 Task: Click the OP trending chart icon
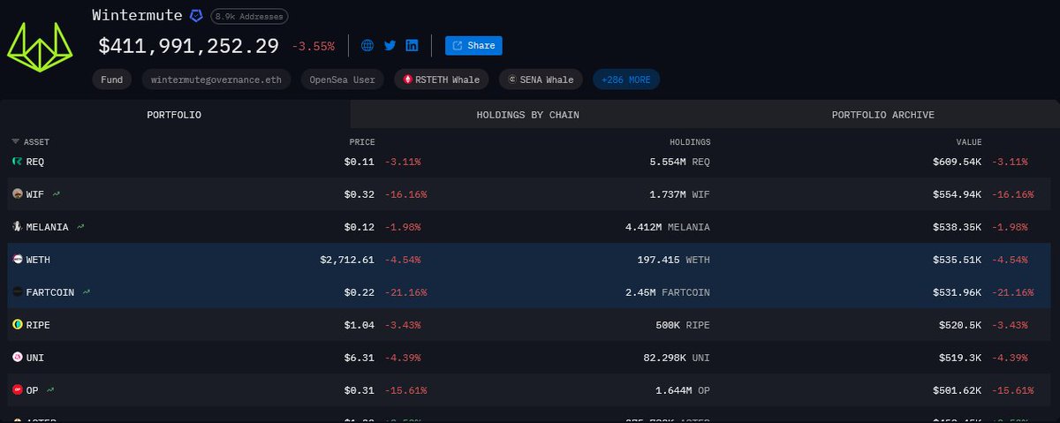tap(50, 389)
